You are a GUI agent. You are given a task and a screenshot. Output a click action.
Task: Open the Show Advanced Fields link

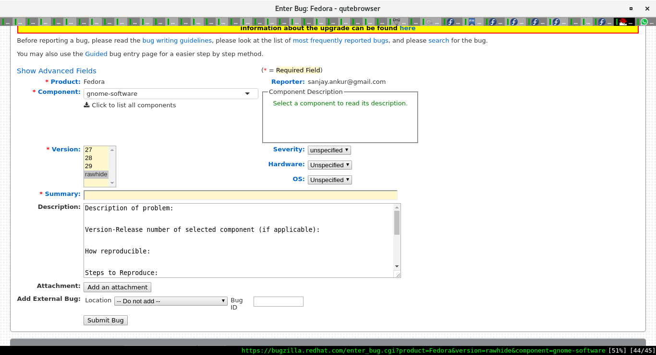click(56, 70)
